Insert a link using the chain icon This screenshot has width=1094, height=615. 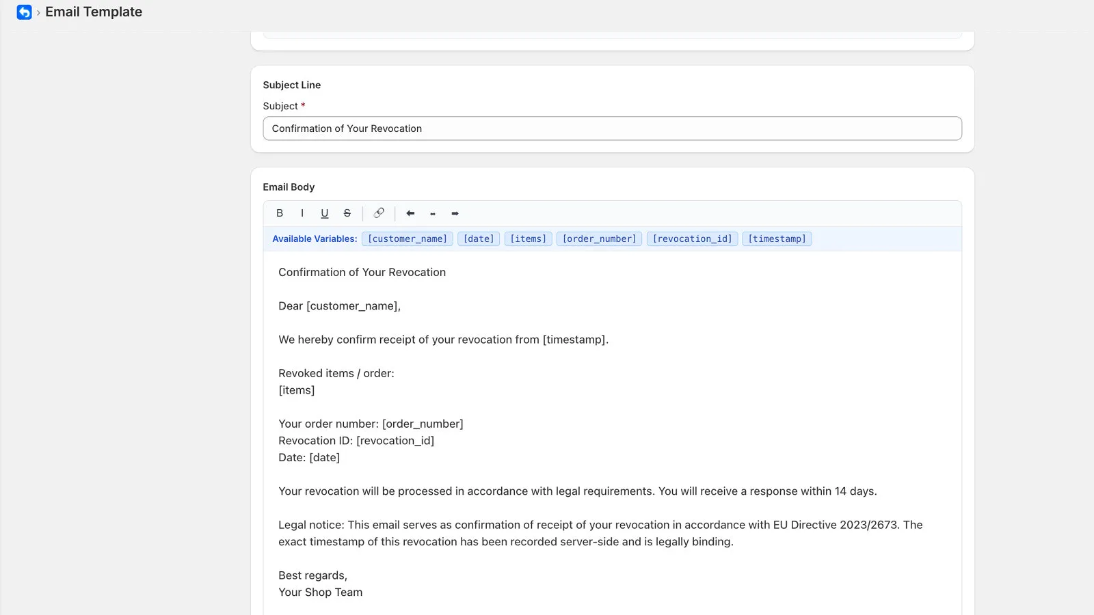(x=379, y=213)
